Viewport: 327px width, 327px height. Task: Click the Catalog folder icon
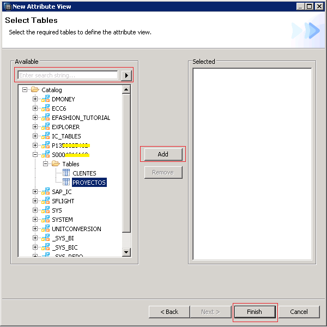pyautogui.click(x=35, y=90)
